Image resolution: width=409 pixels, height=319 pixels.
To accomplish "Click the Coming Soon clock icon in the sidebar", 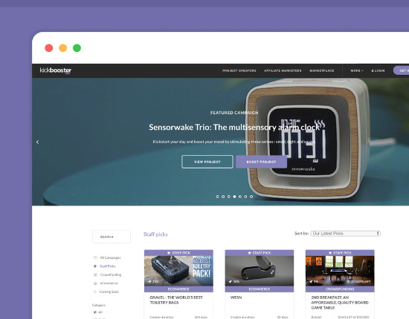I will 95,292.
